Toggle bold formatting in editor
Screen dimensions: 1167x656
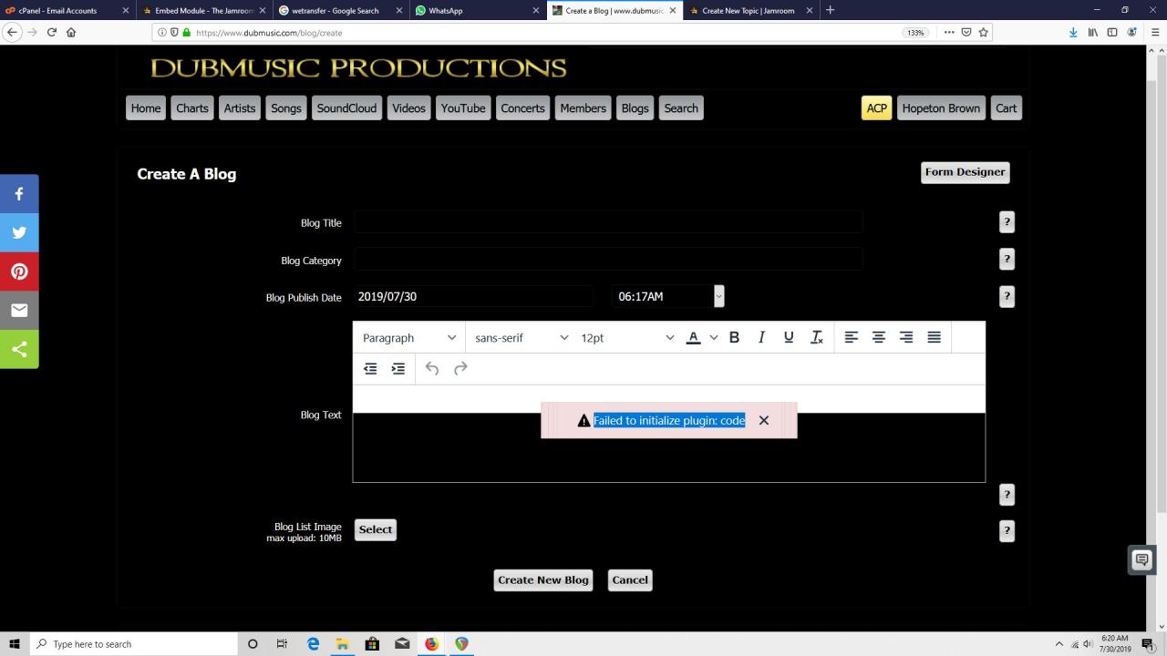pyautogui.click(x=734, y=337)
